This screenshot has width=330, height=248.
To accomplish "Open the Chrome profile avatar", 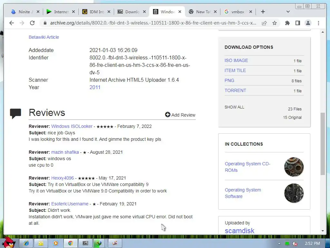I will pyautogui.click(x=308, y=23).
